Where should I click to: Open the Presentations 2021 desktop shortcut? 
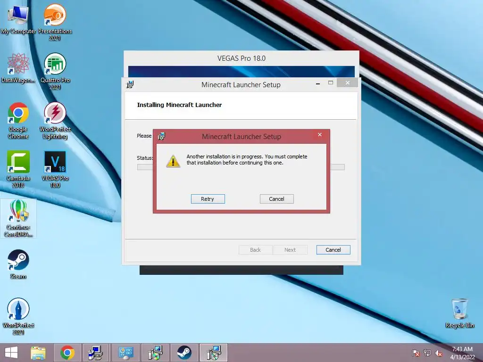click(x=55, y=22)
